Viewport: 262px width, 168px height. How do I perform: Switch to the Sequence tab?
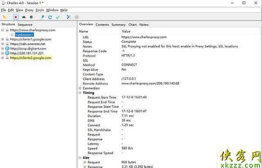tap(25, 25)
